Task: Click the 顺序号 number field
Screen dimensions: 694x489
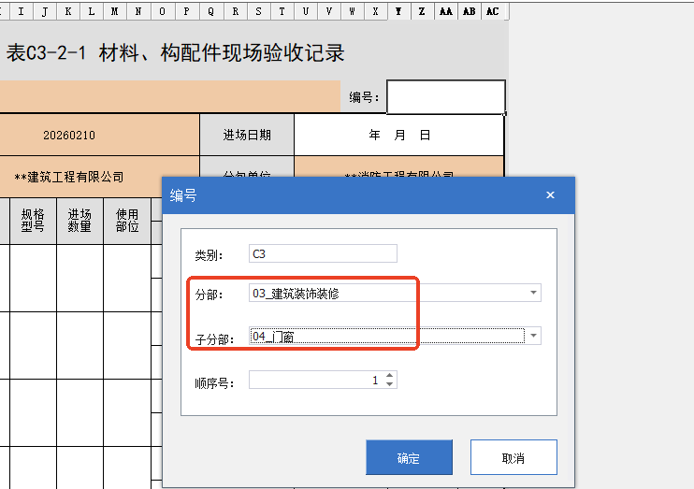Action: pos(315,381)
